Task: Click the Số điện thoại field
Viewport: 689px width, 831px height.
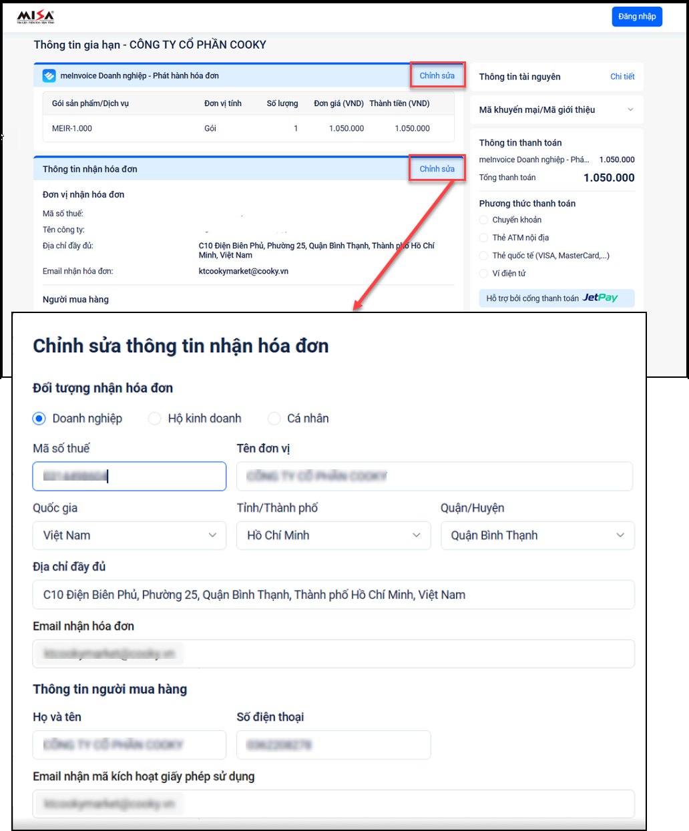Action: coord(333,745)
